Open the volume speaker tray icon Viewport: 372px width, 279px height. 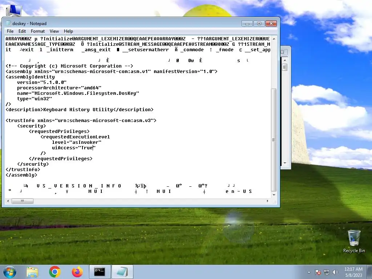(x=335, y=272)
